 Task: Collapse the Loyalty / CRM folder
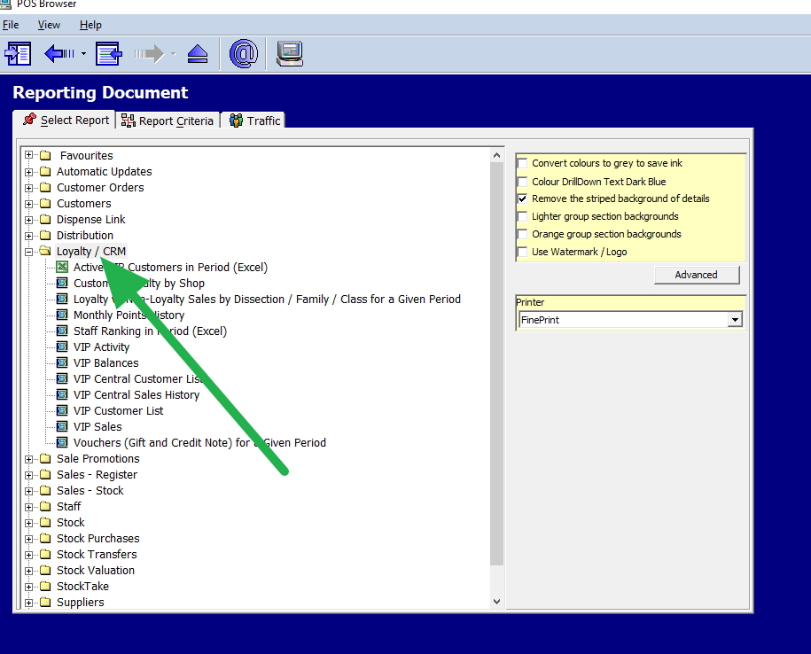point(29,252)
